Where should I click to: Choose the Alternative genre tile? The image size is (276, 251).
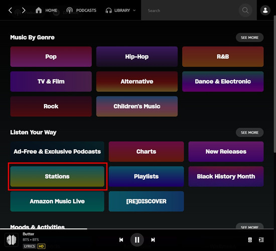tap(137, 81)
